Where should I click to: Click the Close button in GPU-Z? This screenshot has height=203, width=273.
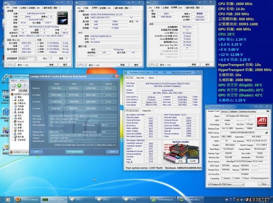click(264, 184)
